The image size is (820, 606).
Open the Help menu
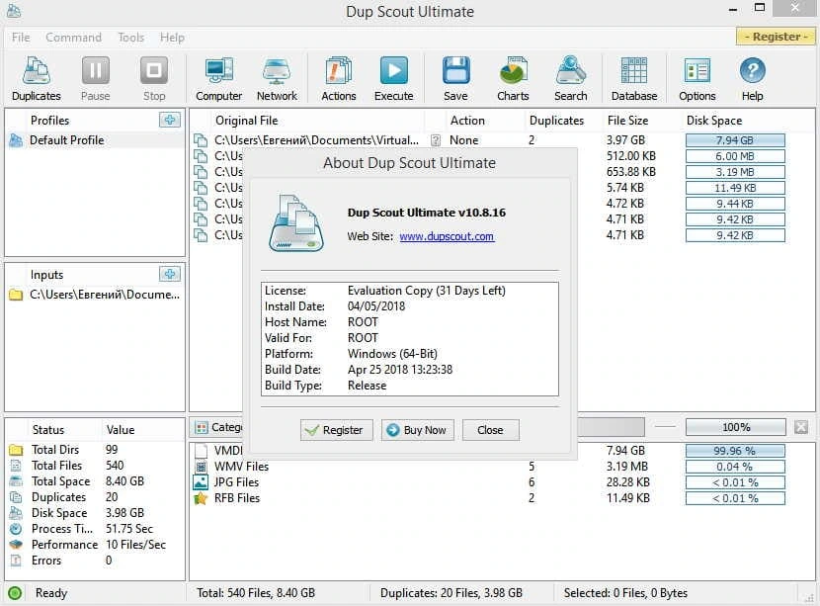172,38
